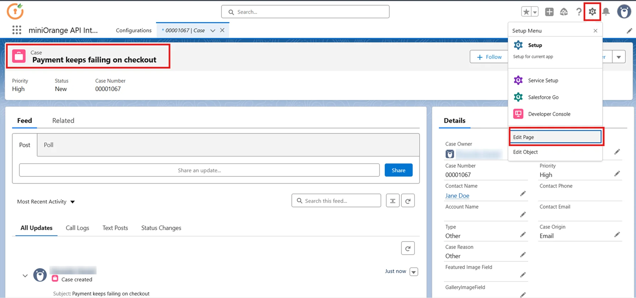Refresh the feed beside the search box
Image resolution: width=636 pixels, height=298 pixels.
(x=408, y=201)
